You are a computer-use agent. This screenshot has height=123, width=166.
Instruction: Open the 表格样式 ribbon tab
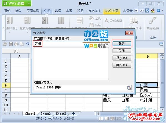[94, 11]
